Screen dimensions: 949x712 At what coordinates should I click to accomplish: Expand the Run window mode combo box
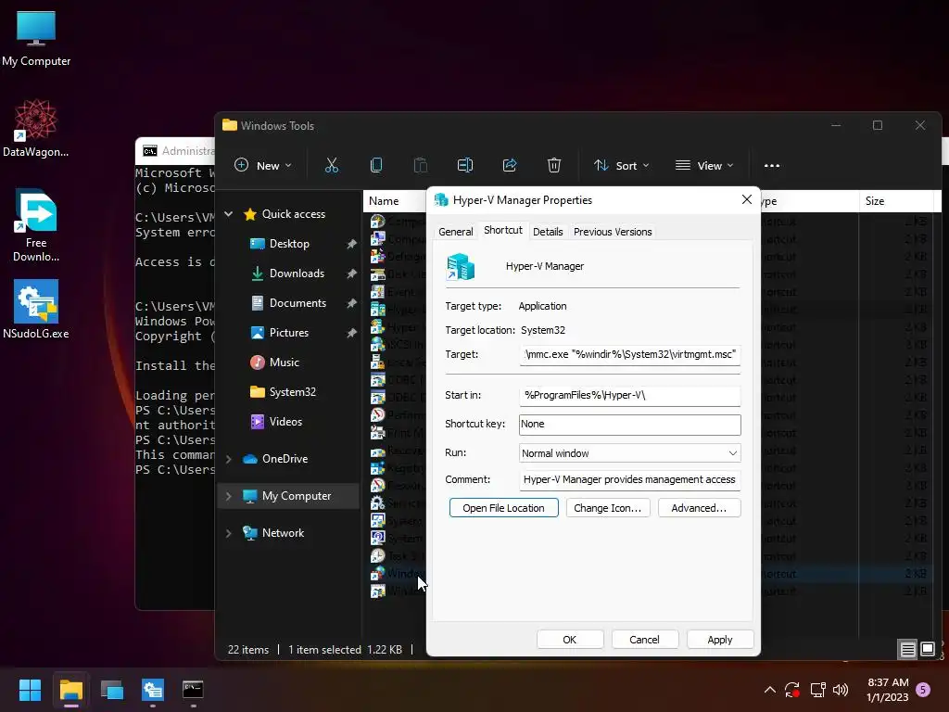click(629, 452)
